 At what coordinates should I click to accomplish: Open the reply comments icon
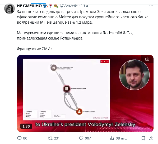coord(19,138)
